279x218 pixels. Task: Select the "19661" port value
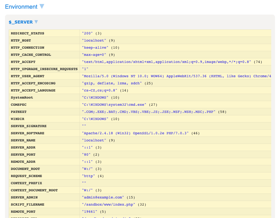[89, 211]
